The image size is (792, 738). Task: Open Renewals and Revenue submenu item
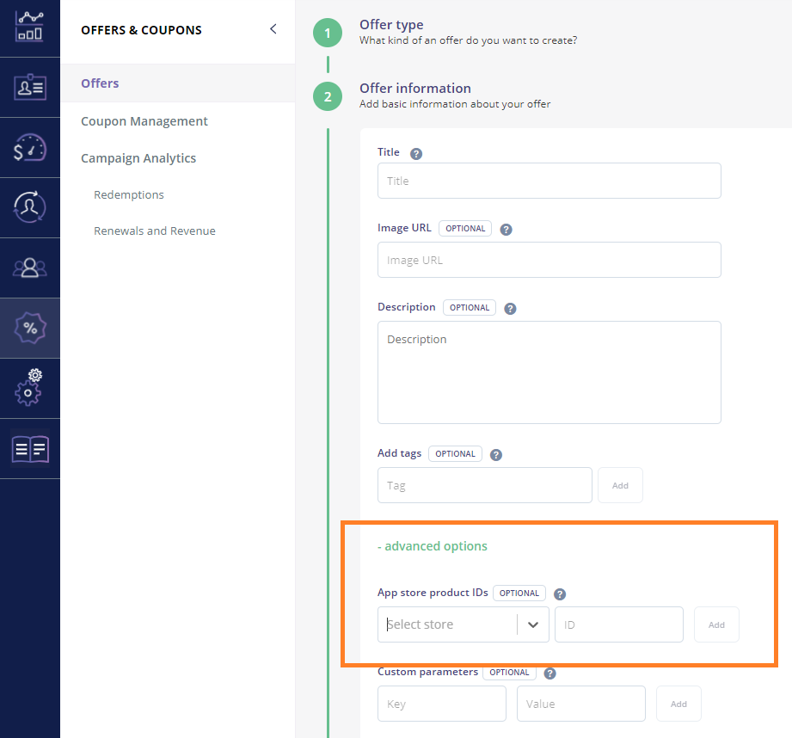click(155, 231)
